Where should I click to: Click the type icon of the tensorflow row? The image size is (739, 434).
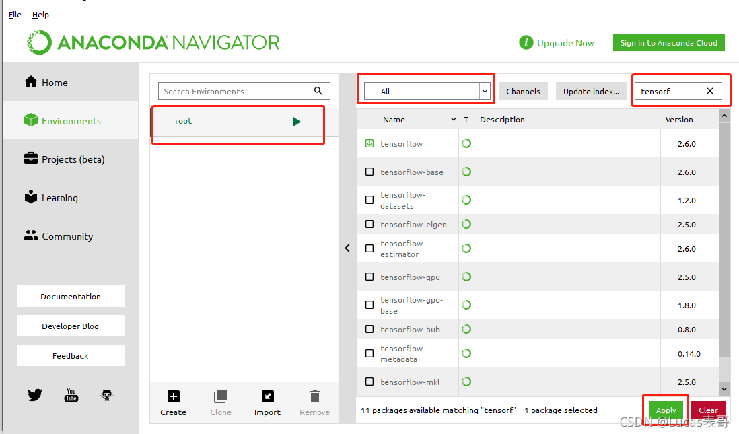466,143
